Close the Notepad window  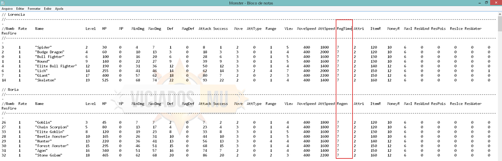click(x=496, y=3)
